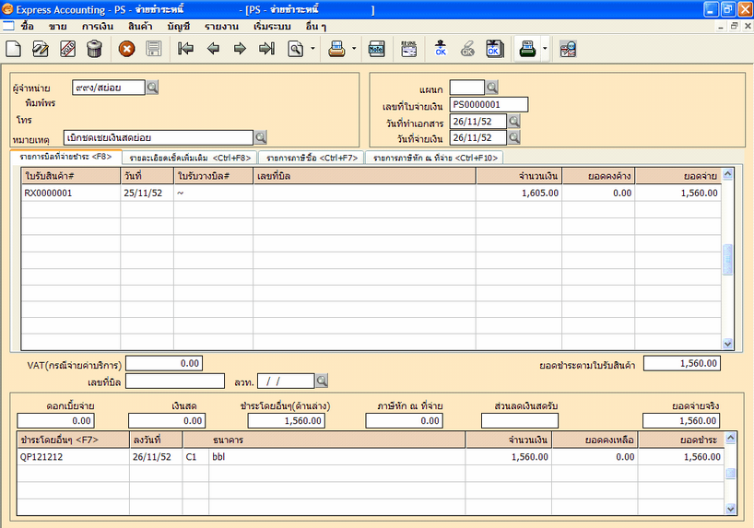Click the trash can delete icon
Image resolution: width=754 pixels, height=528 pixels.
click(x=94, y=49)
